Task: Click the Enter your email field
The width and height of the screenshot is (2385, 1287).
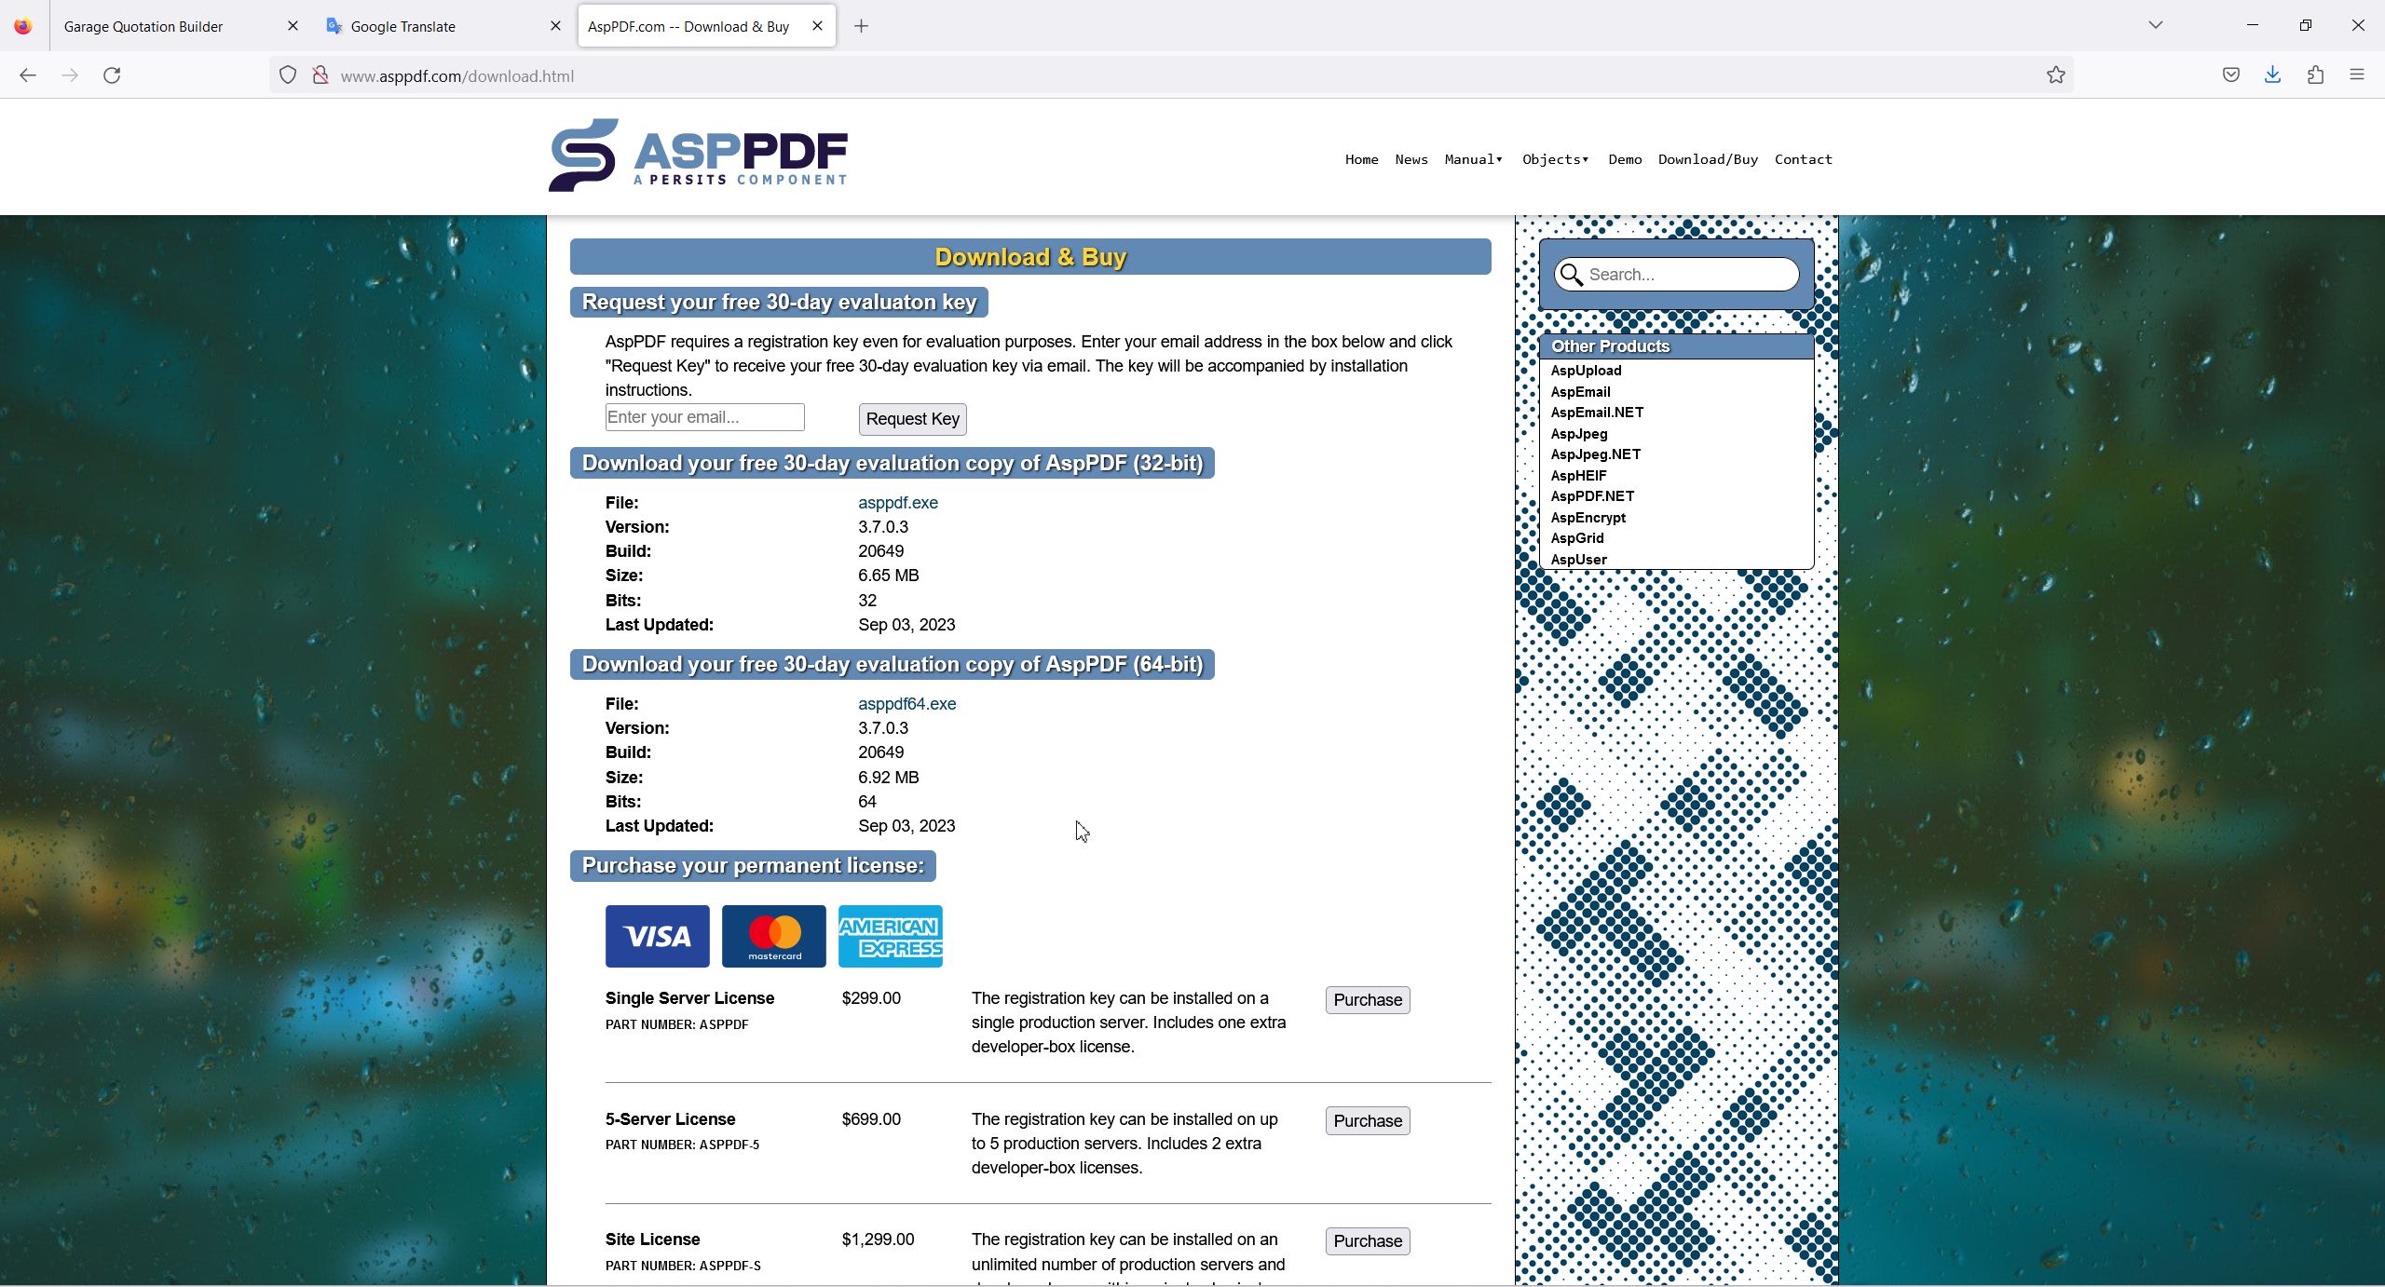Action: 704,417
